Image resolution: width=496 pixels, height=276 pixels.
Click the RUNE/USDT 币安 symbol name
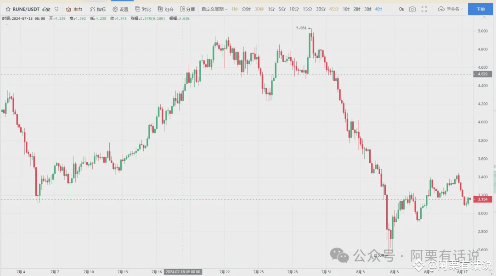31,9
